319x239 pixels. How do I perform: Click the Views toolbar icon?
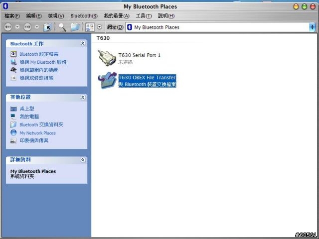(x=90, y=27)
